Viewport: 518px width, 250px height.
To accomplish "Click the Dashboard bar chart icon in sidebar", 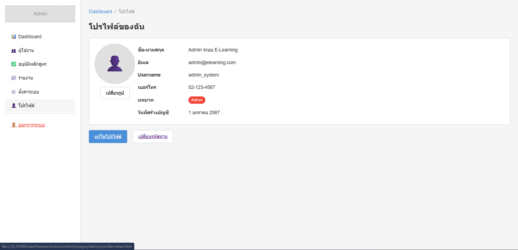I will pyautogui.click(x=14, y=37).
